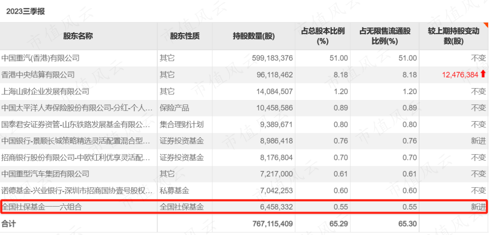The width and height of the screenshot is (489, 235).
Task: Click 合计 total row label
Action: 8,224
